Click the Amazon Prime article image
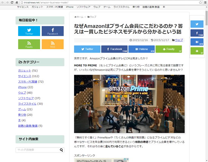208x162 pixels. coord(129,104)
